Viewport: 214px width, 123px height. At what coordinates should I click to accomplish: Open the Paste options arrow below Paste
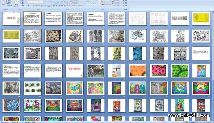tap(3, 6)
